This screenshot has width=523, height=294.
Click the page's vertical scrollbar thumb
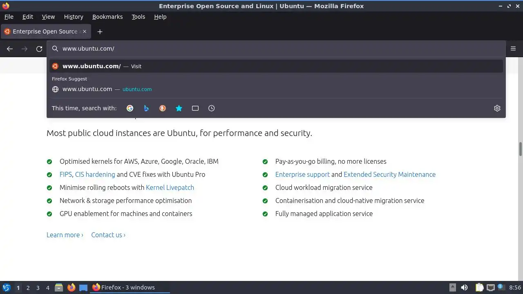521,149
